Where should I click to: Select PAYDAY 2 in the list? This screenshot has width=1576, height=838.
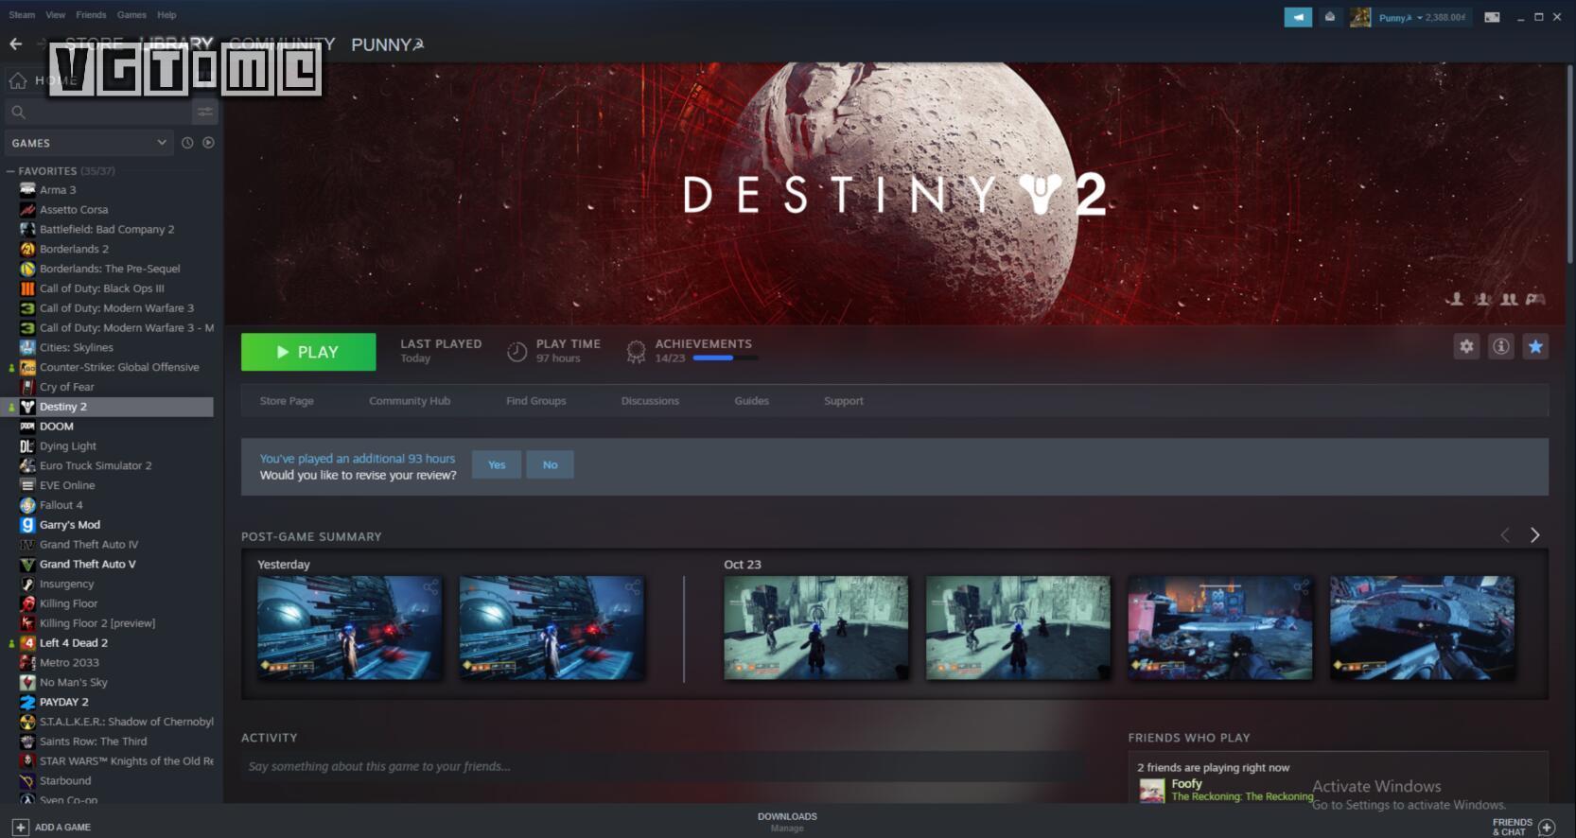coord(63,702)
